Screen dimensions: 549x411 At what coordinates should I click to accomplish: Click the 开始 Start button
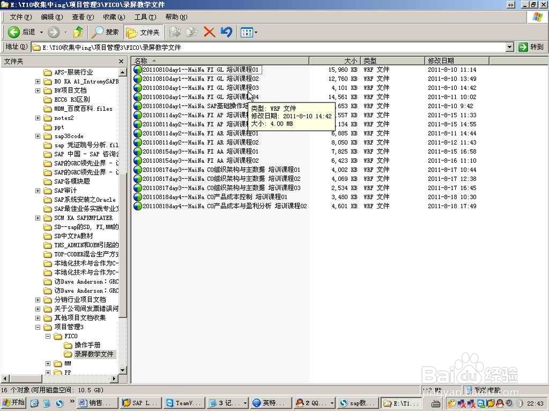click(x=14, y=403)
